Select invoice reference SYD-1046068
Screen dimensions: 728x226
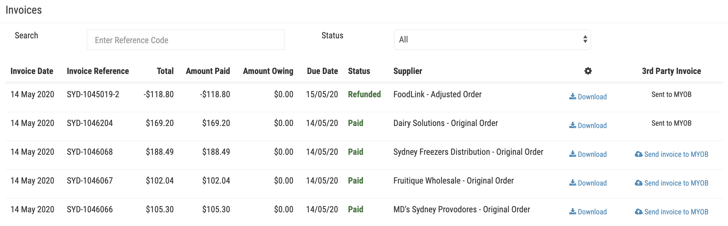pos(90,152)
